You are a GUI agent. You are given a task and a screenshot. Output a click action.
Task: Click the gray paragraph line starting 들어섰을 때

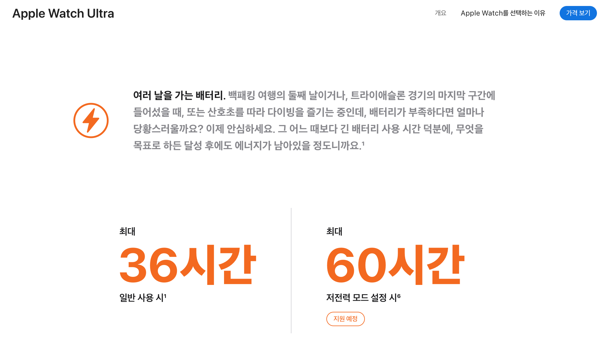(x=308, y=112)
